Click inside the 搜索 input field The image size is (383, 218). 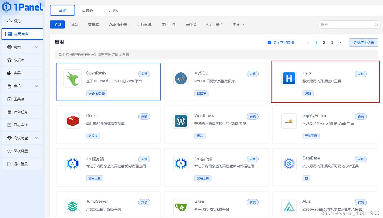tap(347, 24)
